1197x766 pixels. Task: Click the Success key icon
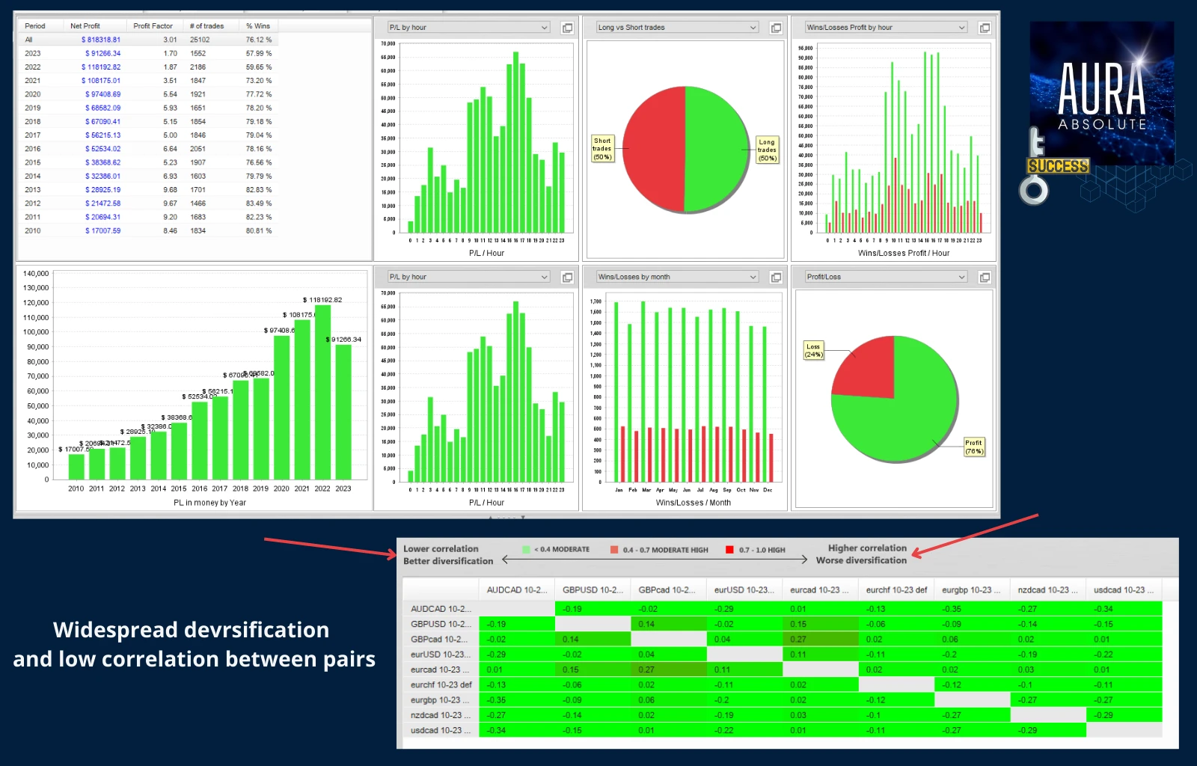point(1036,168)
